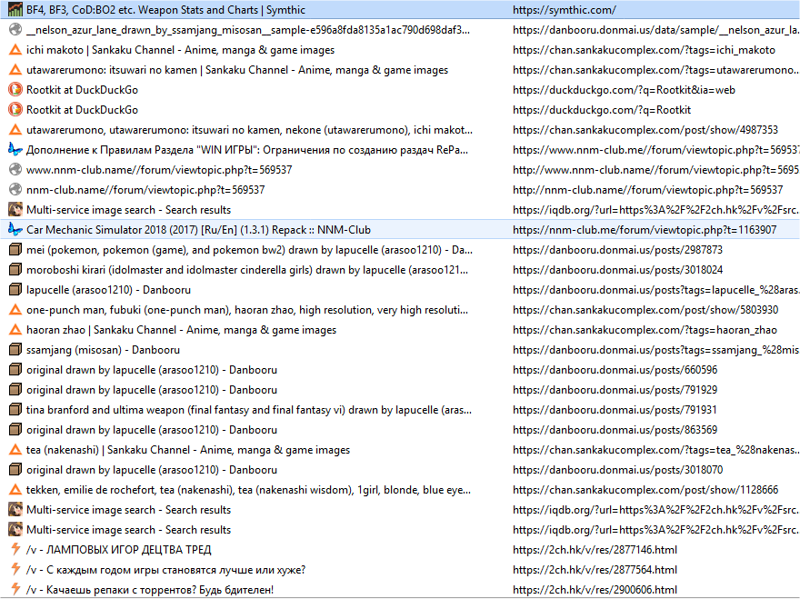Click the URL danbooru.donmai.us/posts/791931
The width and height of the screenshot is (800, 599).
point(615,410)
